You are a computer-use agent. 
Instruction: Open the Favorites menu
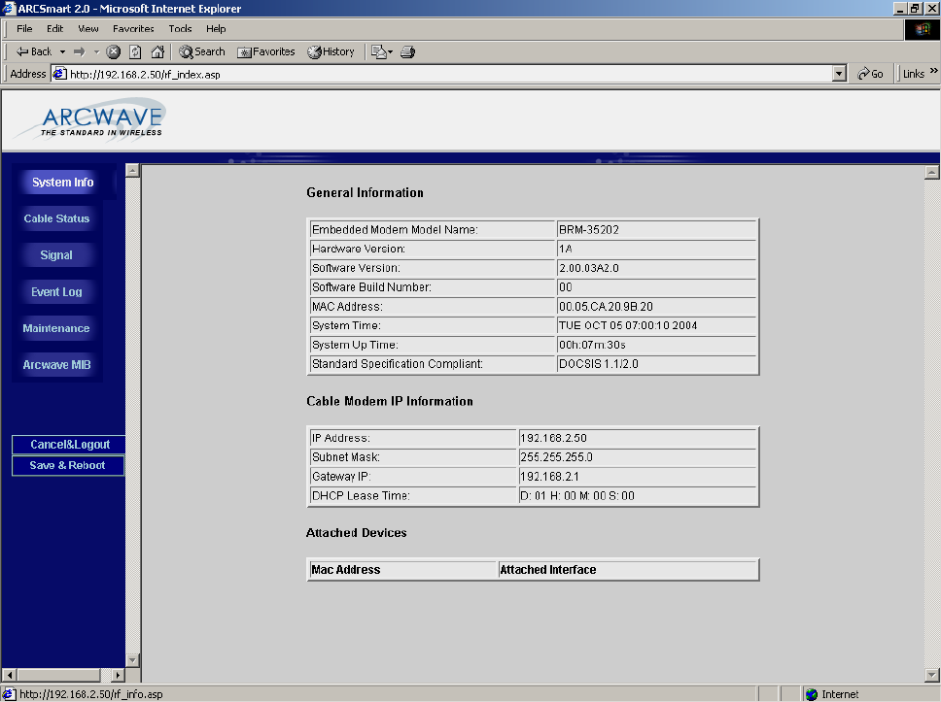133,29
